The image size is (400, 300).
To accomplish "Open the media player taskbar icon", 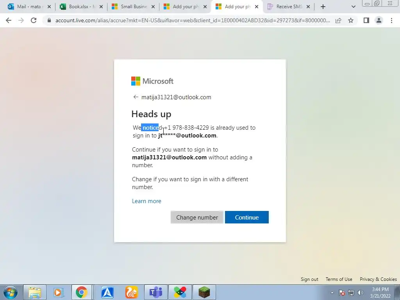I will [x=58, y=292].
